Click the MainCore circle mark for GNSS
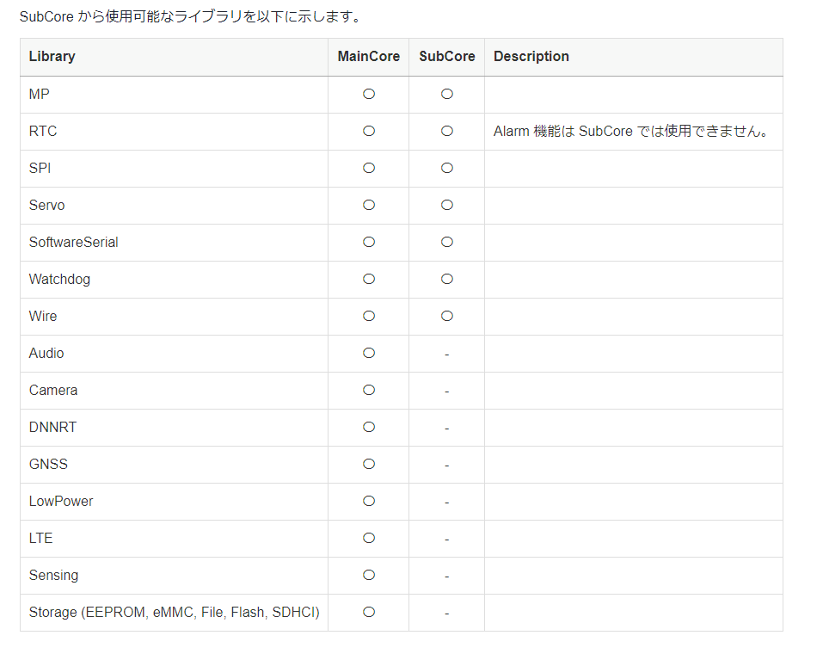The width and height of the screenshot is (823, 660). pos(369,464)
